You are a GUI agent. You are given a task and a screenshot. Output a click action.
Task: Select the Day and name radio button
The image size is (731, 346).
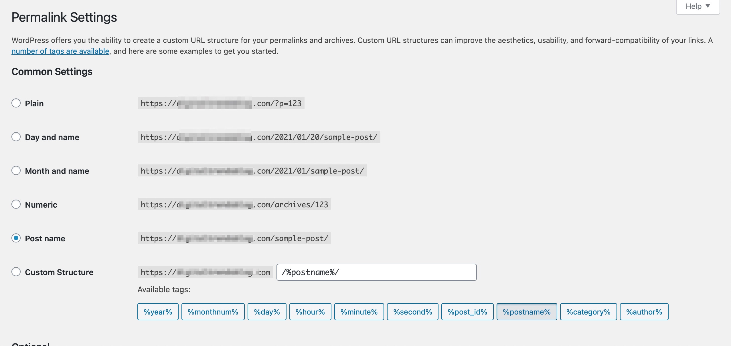(x=16, y=136)
